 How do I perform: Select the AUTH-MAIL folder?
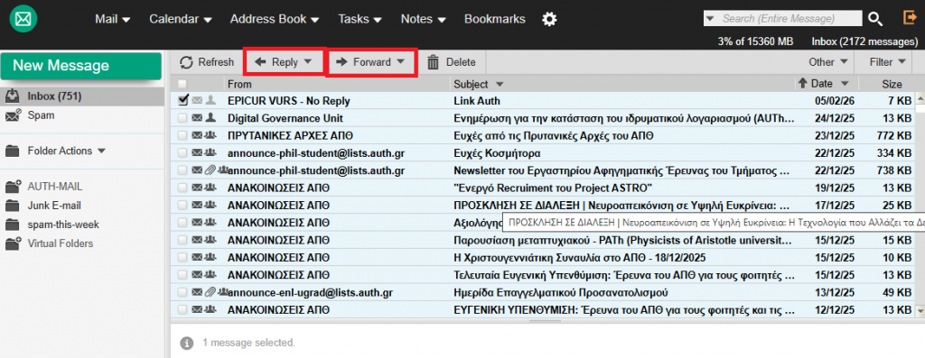55,187
